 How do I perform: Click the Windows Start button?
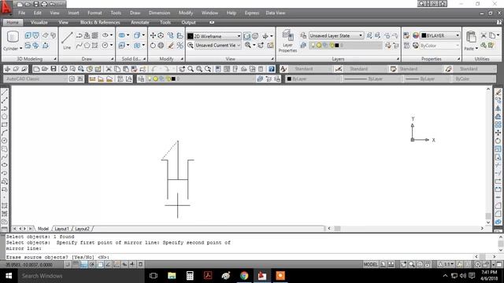click(9, 276)
